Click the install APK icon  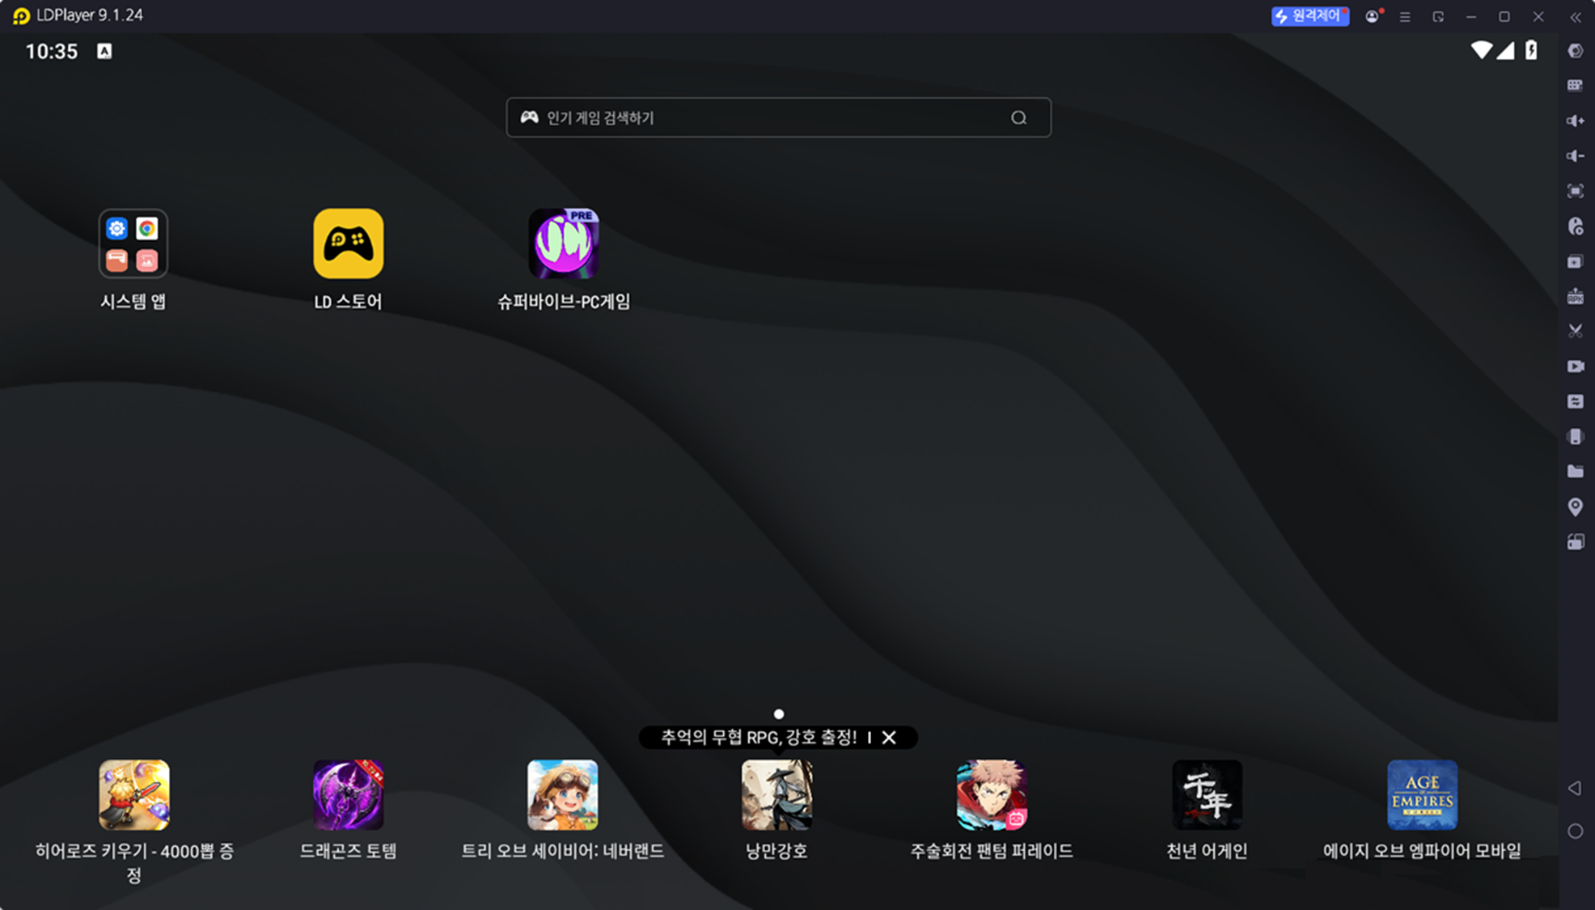[x=1575, y=297]
